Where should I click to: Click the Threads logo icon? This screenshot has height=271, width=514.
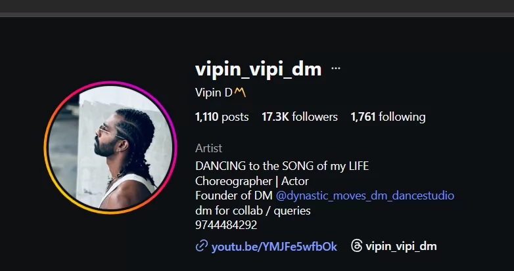pos(356,245)
